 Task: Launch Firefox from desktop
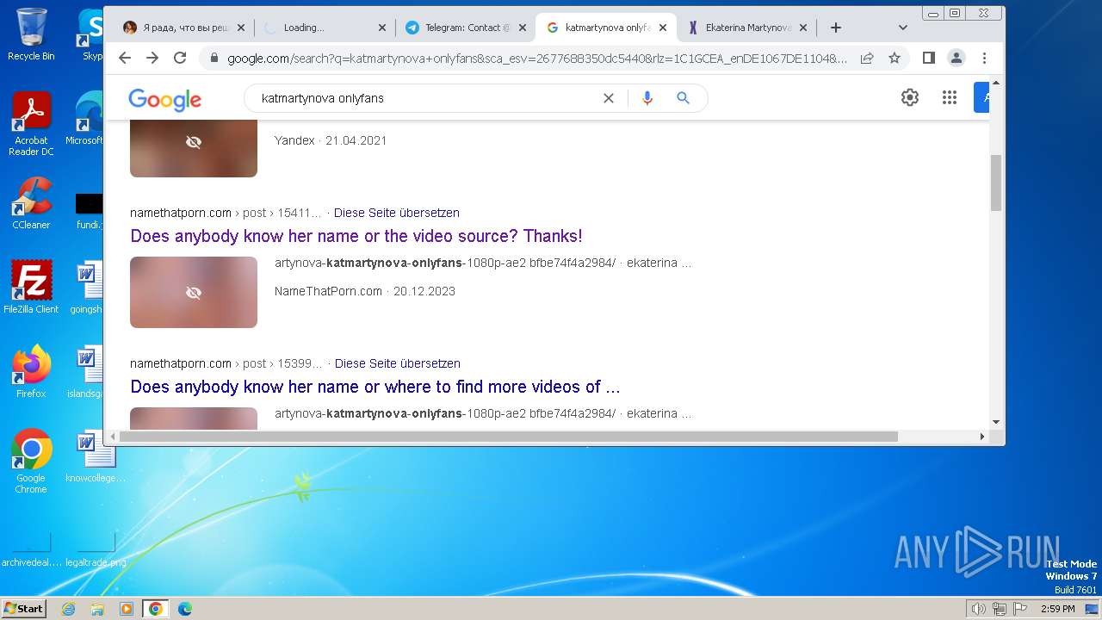click(31, 371)
